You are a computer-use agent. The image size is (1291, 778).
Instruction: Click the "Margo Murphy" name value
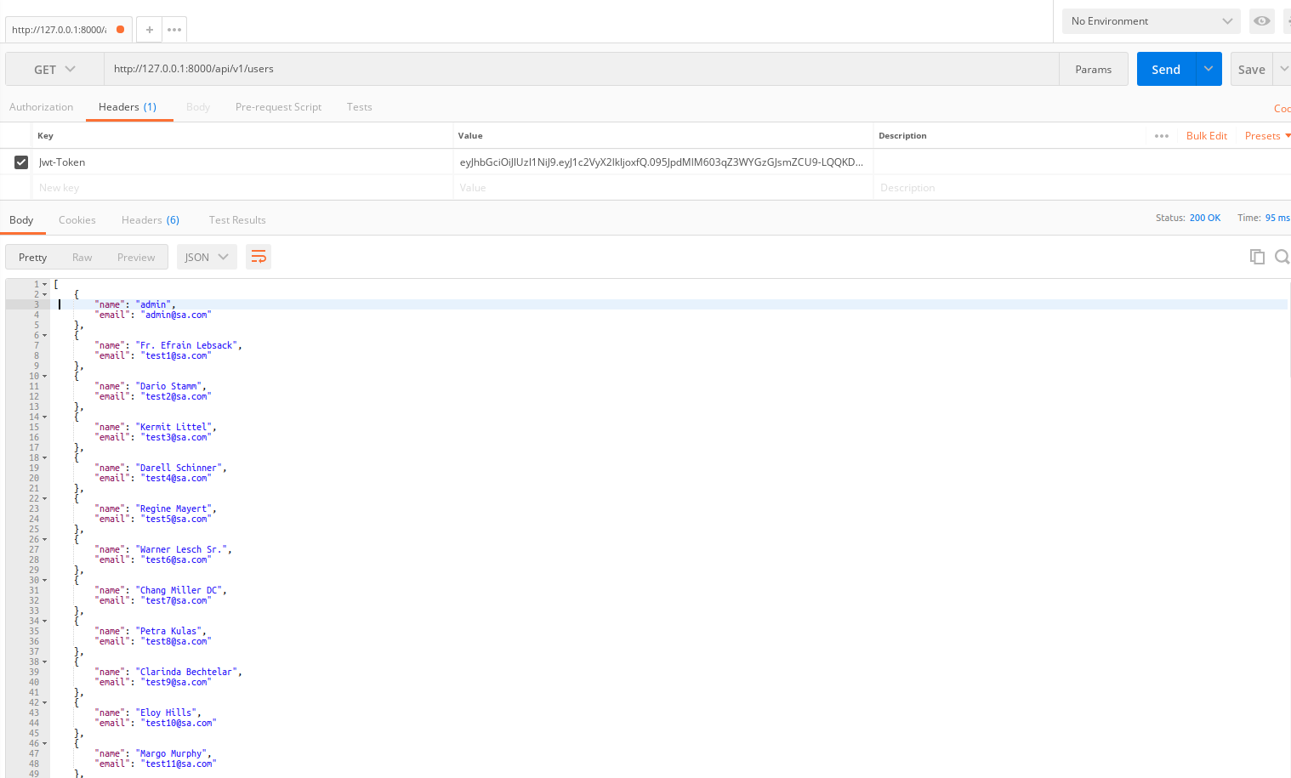(171, 753)
